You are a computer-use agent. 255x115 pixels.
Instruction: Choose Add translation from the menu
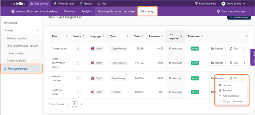point(232,96)
